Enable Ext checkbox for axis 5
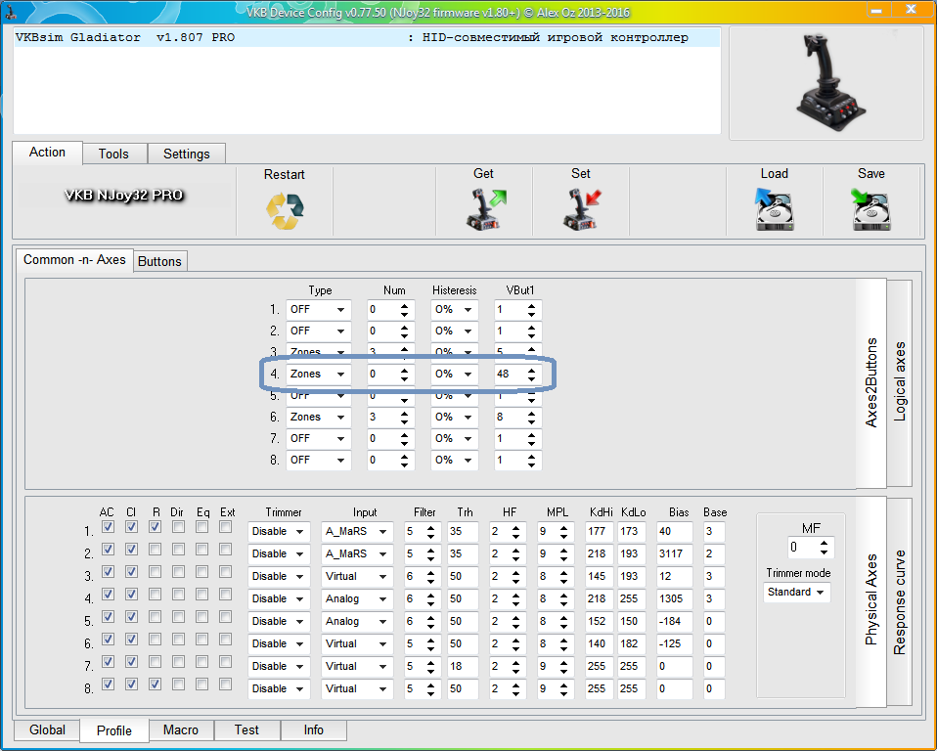The width and height of the screenshot is (937, 751). [x=225, y=617]
